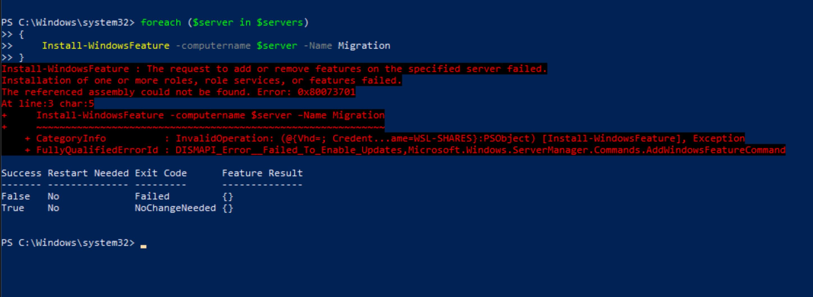This screenshot has height=297, width=813.
Task: Click the Feature Result column header
Action: 262,173
